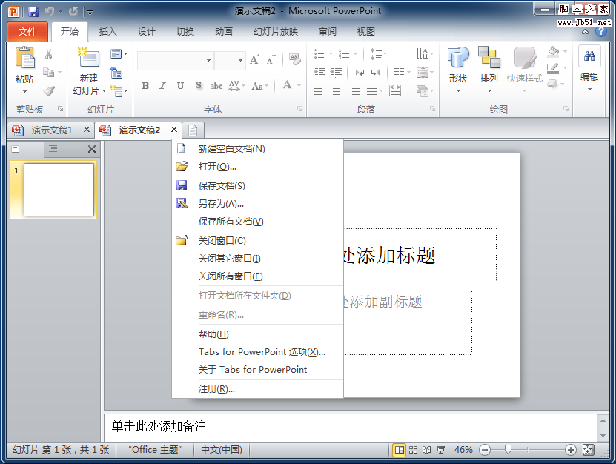Image resolution: width=616 pixels, height=464 pixels.
Task: Click the Save icon in quick access toolbar
Action: click(x=33, y=12)
